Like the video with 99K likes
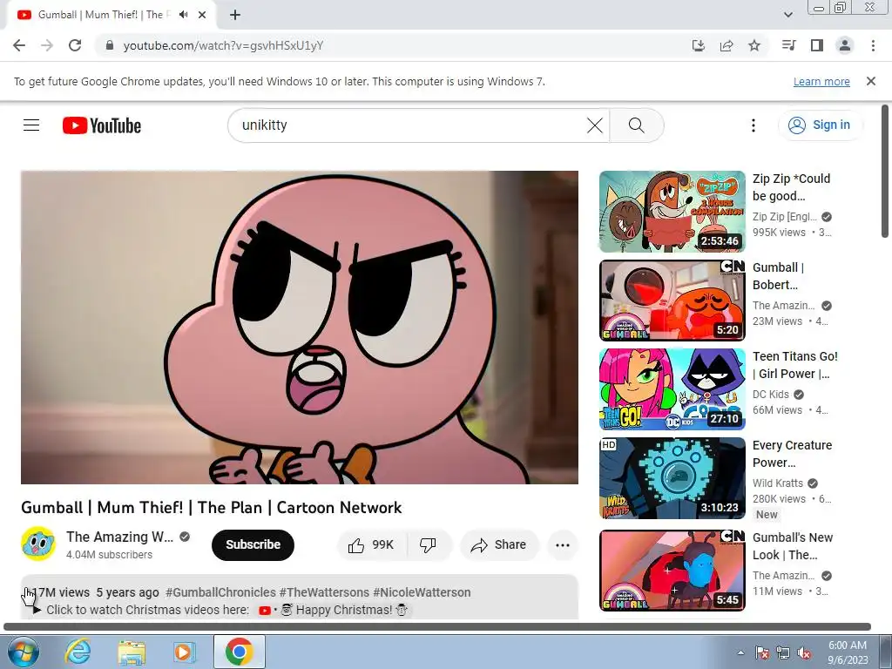Image resolution: width=892 pixels, height=669 pixels. pyautogui.click(x=373, y=545)
